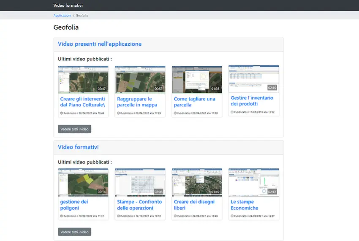Click title 'Come tagliare una parcella'
The height and width of the screenshot is (241, 359).
194,102
